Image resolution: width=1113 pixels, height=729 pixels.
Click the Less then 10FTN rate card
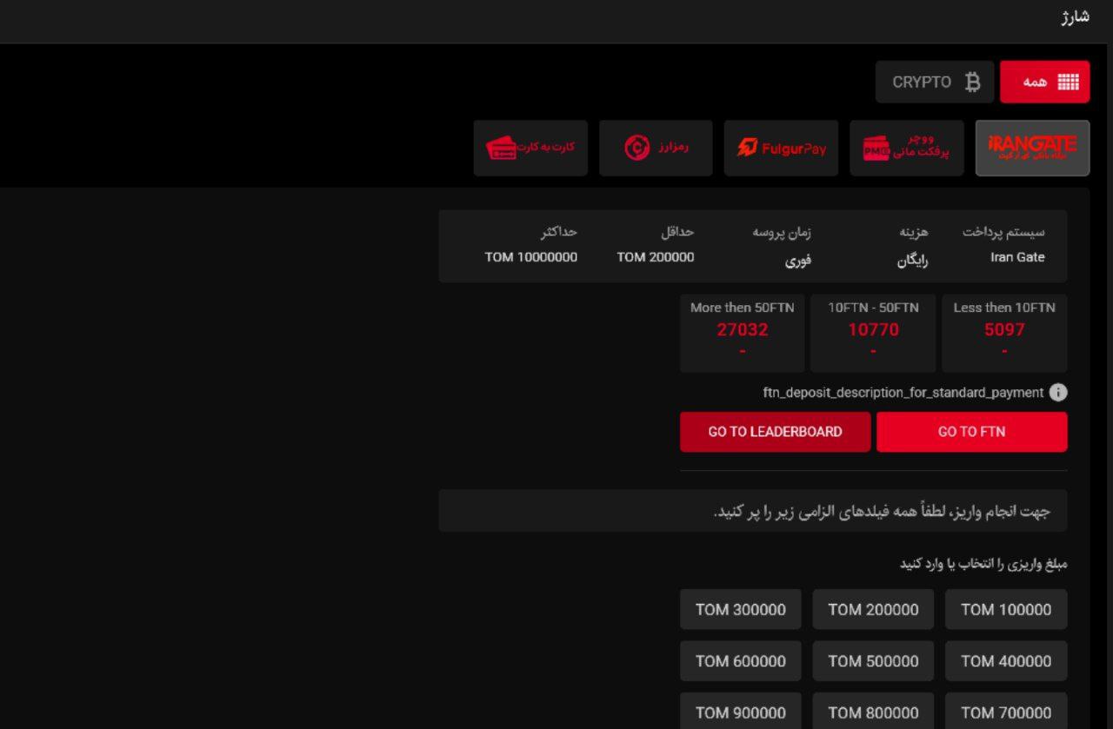click(1004, 333)
